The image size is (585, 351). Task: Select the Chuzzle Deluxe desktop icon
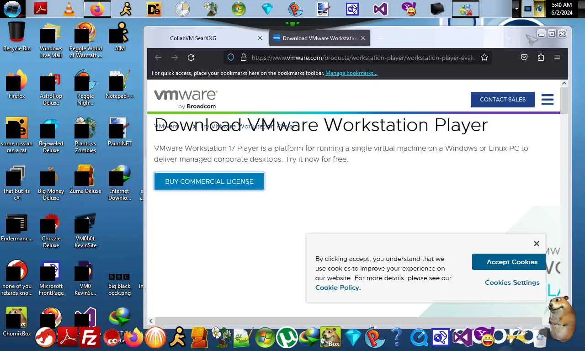[x=51, y=230]
